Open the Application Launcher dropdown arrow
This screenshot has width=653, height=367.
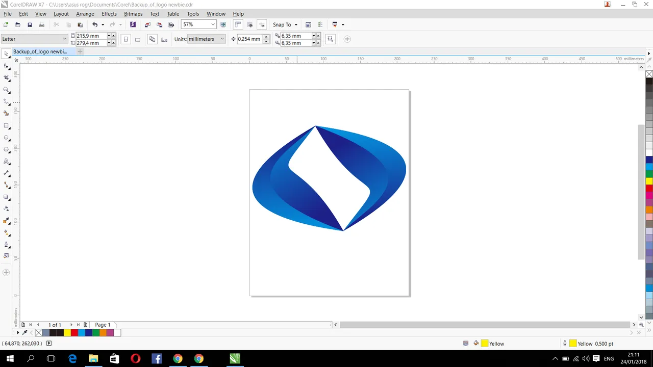coord(343,24)
